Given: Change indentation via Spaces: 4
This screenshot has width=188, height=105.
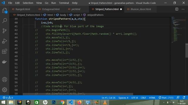Looking at the screenshot, I should point(123,98).
